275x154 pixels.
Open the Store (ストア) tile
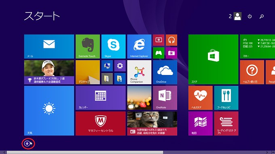coord(214,59)
